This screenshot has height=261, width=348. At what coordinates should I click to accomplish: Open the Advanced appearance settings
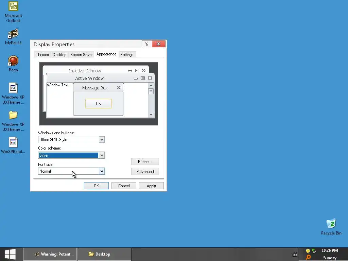coord(145,172)
